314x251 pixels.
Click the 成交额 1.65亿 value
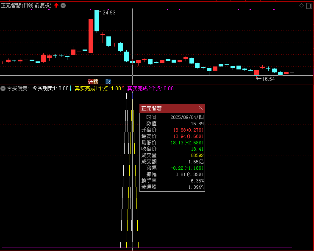(196, 162)
